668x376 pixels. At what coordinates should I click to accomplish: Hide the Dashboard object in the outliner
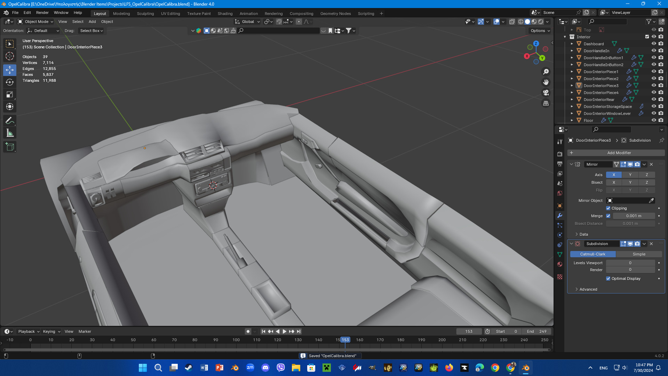tap(654, 44)
